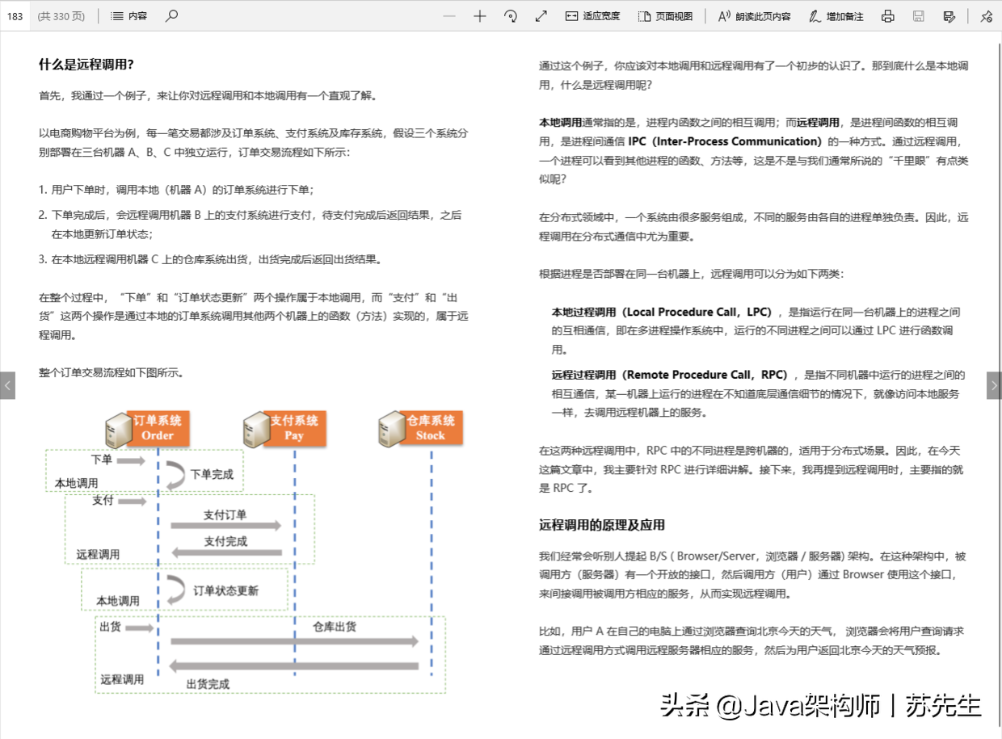Click the server icon beside 仓库系统

[392, 430]
